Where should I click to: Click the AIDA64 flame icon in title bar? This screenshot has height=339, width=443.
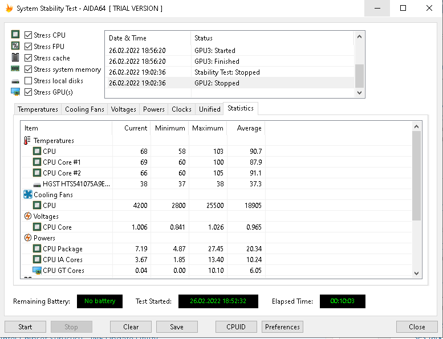[9, 8]
